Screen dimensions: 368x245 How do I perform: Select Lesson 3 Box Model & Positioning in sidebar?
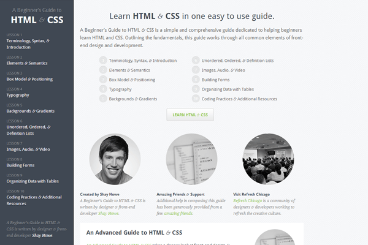click(31, 80)
